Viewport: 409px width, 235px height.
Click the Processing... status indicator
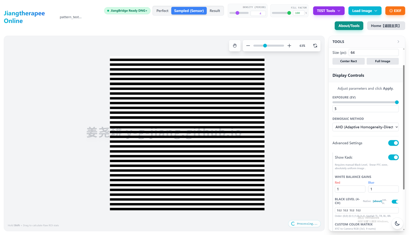point(304,224)
